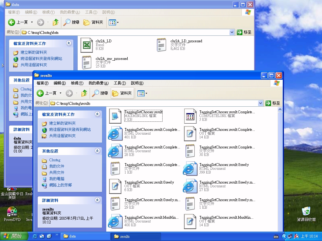Collapse the 檔案及資料夾工作 panel in the data window
Screen dimensions: 322x241
click(x=69, y=43)
